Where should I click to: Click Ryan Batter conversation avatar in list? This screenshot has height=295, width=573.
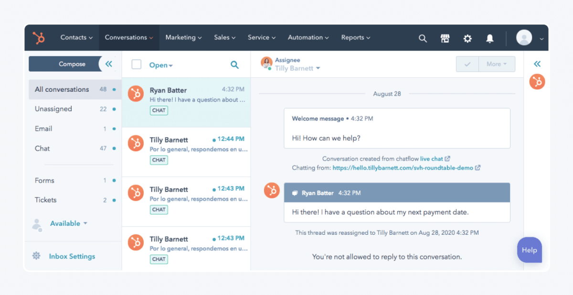136,94
